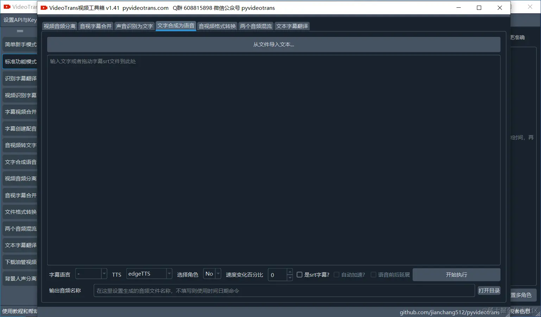541x317 pixels.
Task: Select 标准功能模式 in the sidebar
Action: point(20,61)
